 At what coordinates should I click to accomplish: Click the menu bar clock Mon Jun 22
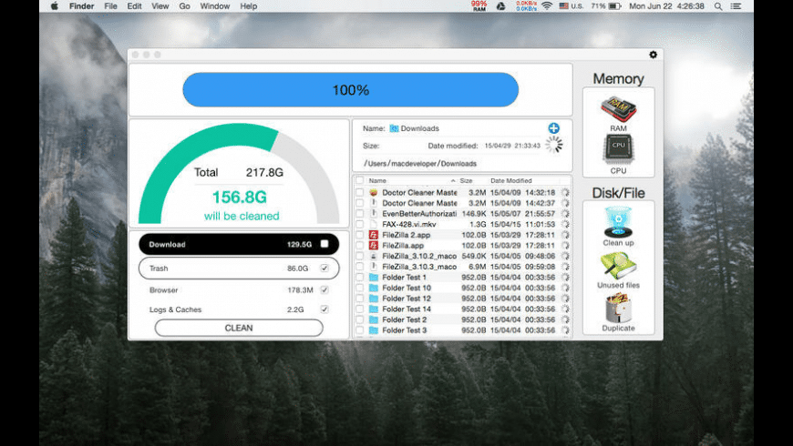coord(666,6)
